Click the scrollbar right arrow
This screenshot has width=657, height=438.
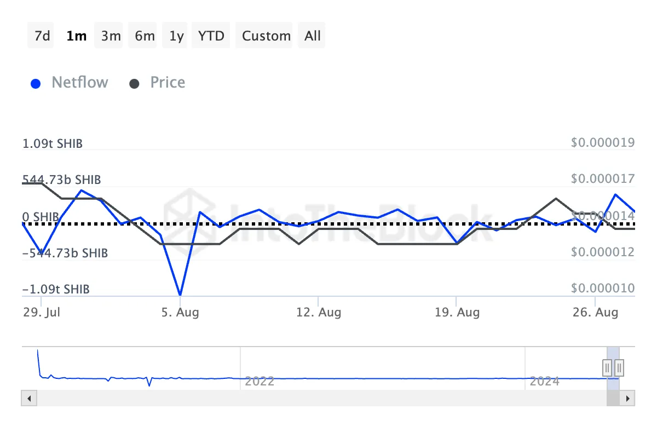click(x=628, y=398)
